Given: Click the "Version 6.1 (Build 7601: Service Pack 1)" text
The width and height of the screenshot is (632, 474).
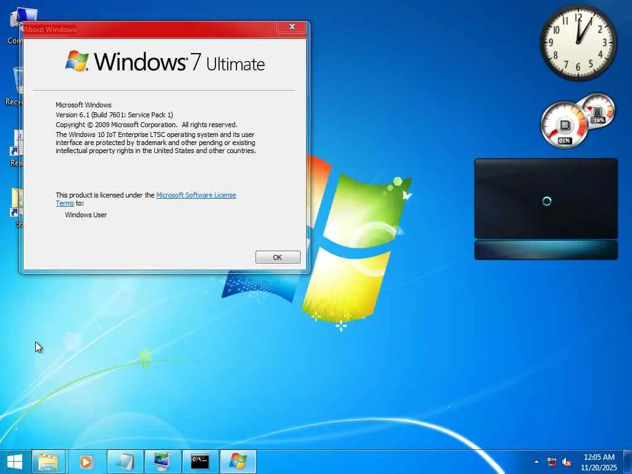Looking at the screenshot, I should (114, 115).
